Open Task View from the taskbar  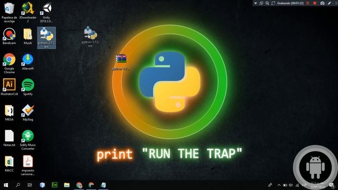click(30, 185)
